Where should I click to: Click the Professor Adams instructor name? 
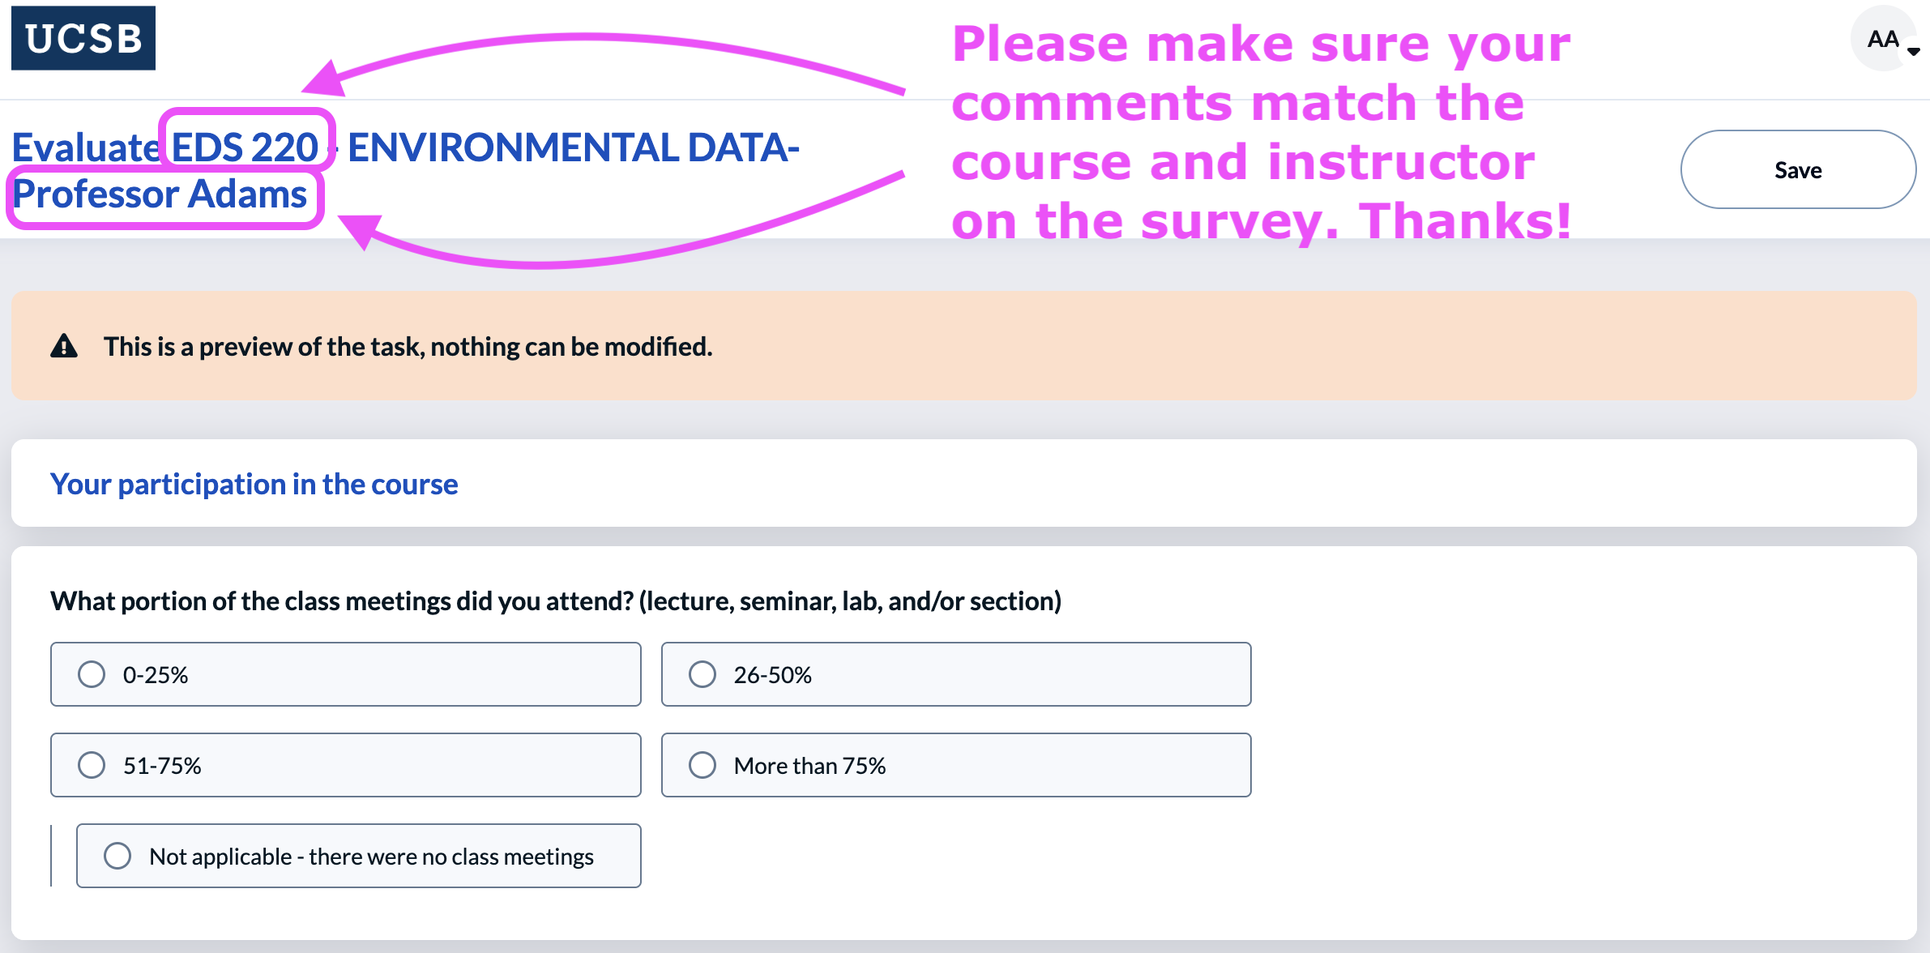coord(160,194)
